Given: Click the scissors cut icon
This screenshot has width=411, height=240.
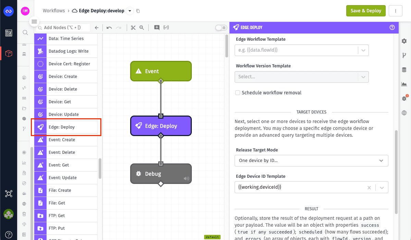Looking at the screenshot, I should (x=133, y=28).
